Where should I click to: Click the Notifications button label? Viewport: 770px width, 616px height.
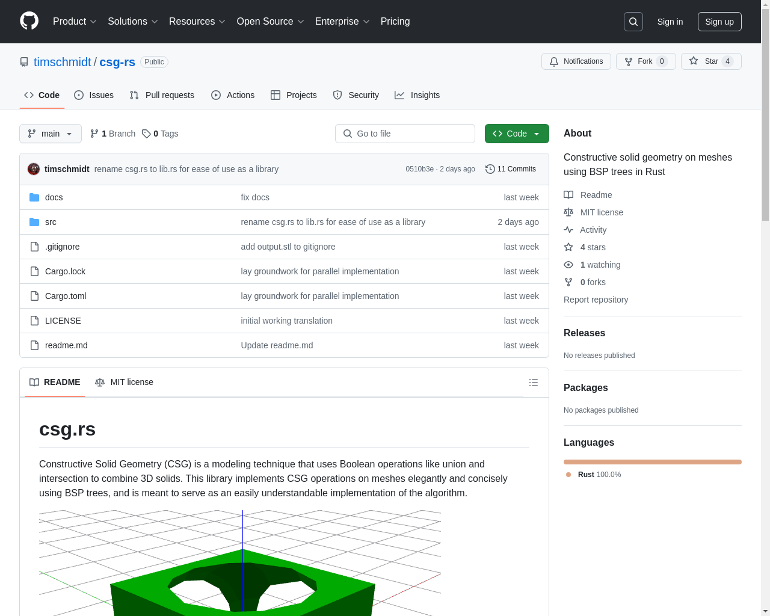click(583, 61)
